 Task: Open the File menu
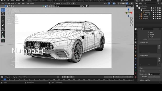pyautogui.click(x=5, y=1)
